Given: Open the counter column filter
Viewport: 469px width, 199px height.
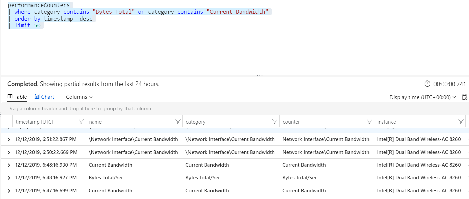Looking at the screenshot, I should pos(369,121).
